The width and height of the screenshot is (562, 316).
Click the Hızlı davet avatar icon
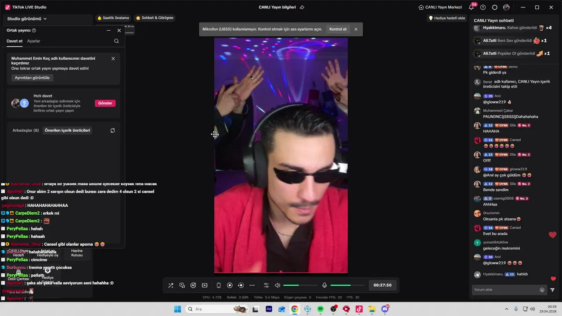tap(20, 103)
